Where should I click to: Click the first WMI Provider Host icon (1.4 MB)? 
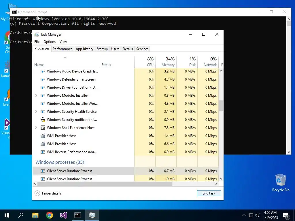pos(43,136)
